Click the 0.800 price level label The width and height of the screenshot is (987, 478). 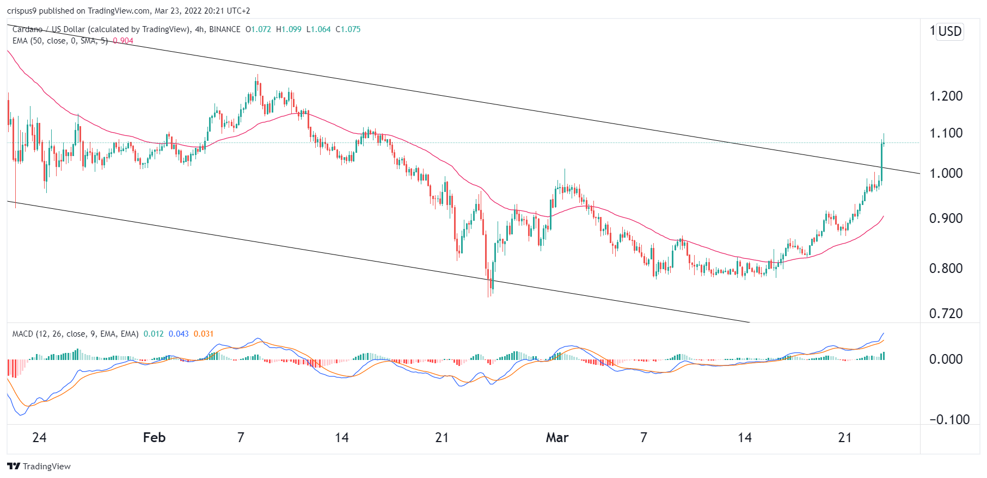pos(946,268)
